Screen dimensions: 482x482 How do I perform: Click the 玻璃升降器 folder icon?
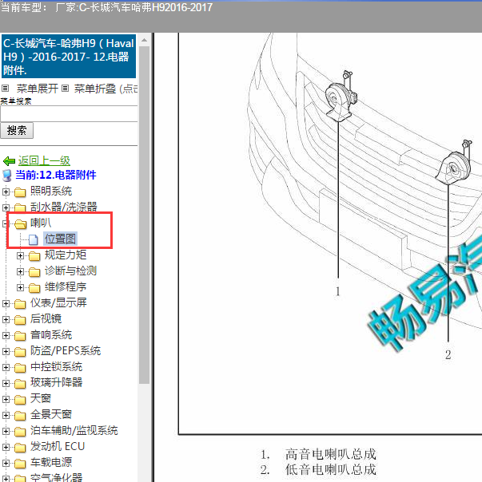point(20,384)
